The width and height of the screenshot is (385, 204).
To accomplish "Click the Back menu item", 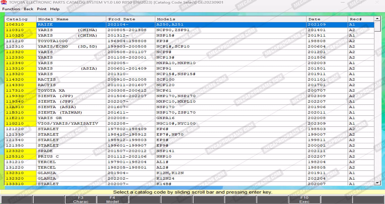I will [28, 9].
